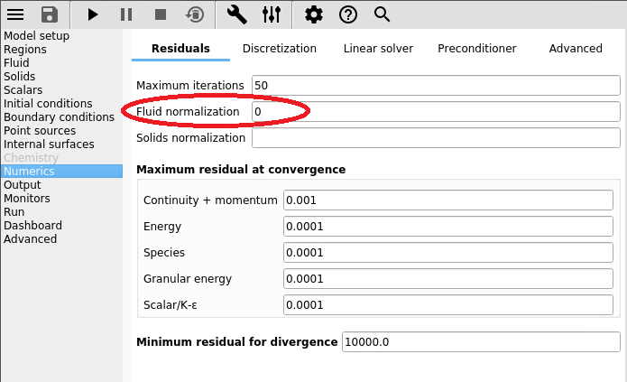
Task: Click the Maximum iterations input field
Action: (436, 85)
